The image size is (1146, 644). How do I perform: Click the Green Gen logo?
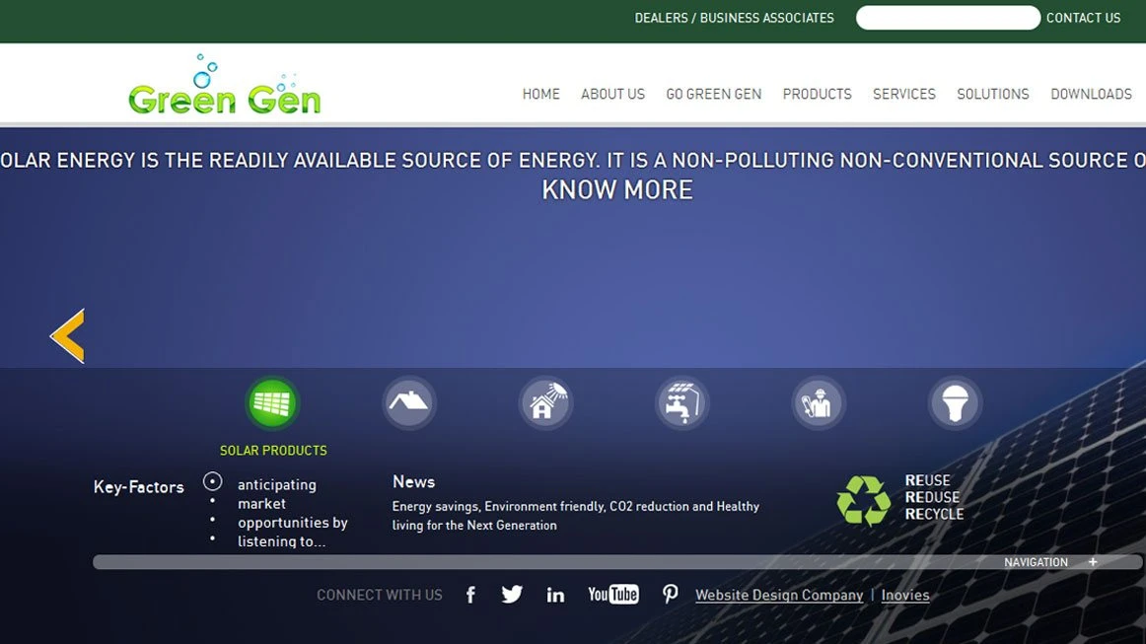[x=225, y=87]
